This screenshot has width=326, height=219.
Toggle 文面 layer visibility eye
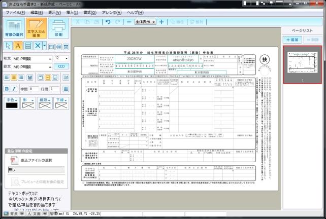click(x=45, y=213)
